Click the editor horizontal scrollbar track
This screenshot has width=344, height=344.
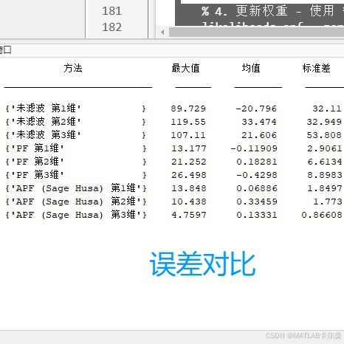256,32
